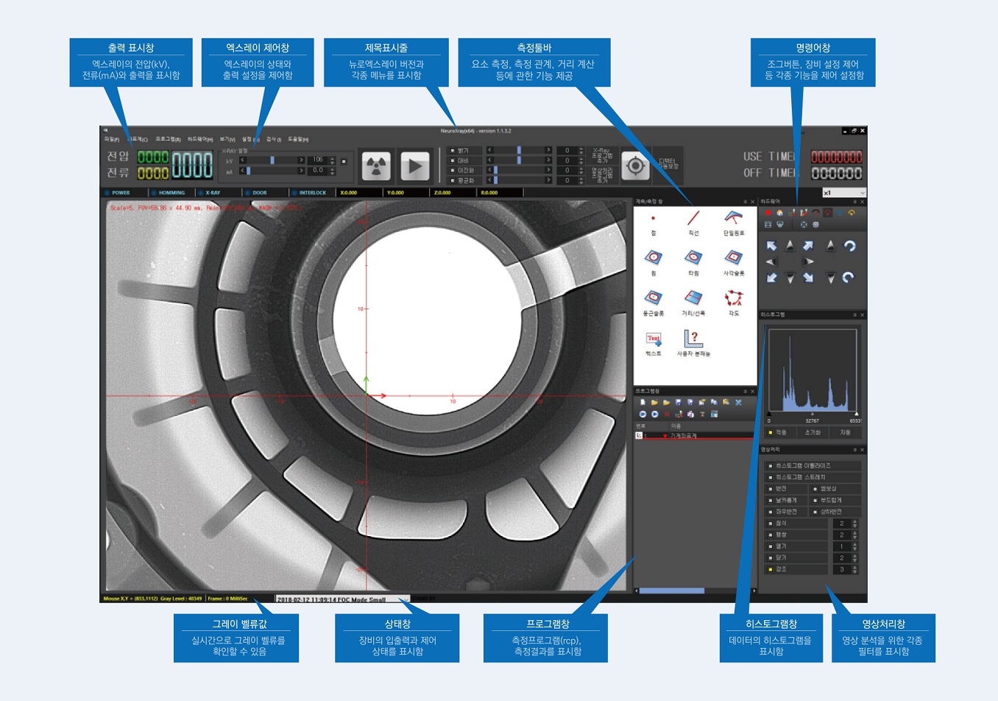Select the 텍스트 text annotation tool
Viewport: 998px width, 701px height.
(654, 339)
